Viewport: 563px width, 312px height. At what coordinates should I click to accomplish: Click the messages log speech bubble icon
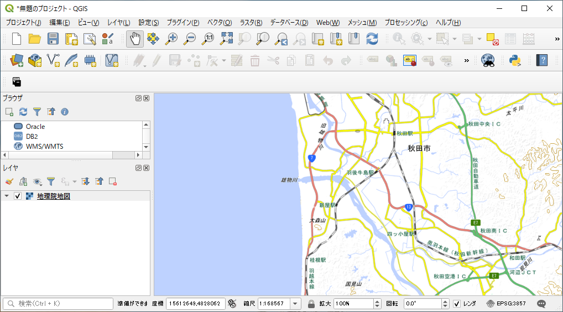[x=541, y=304]
